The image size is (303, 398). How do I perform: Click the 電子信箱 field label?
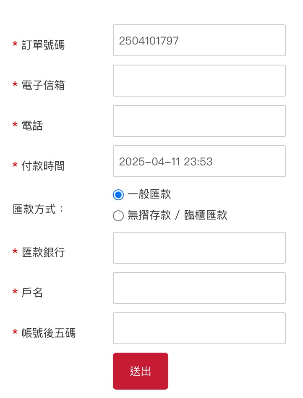pyautogui.click(x=43, y=86)
